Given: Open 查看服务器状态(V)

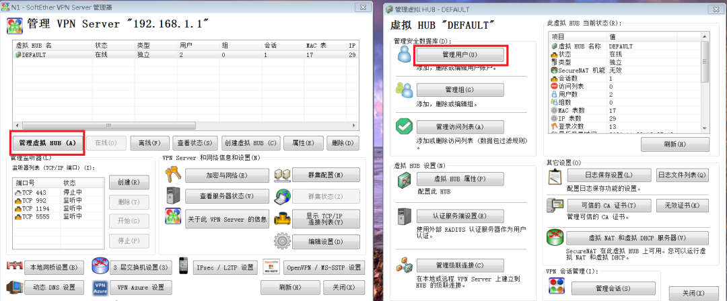Looking at the screenshot, I should tap(228, 196).
